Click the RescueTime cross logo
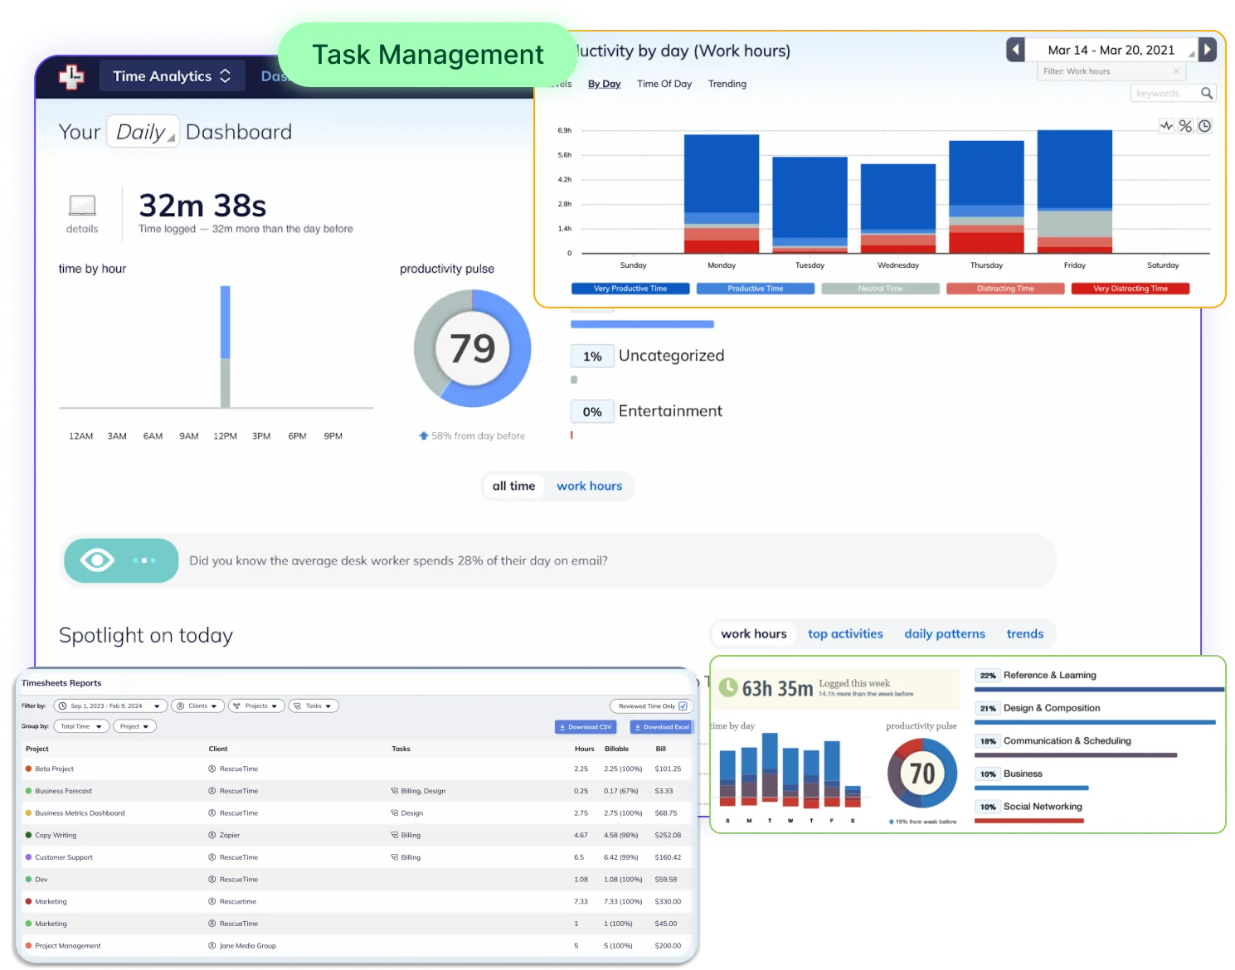The image size is (1235, 970). [x=71, y=76]
